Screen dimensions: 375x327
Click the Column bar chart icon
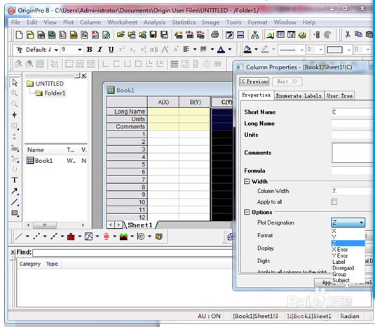click(x=71, y=236)
